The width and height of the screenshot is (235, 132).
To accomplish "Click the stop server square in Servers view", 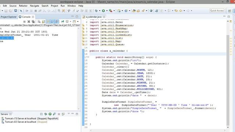I will (x=59, y=114).
